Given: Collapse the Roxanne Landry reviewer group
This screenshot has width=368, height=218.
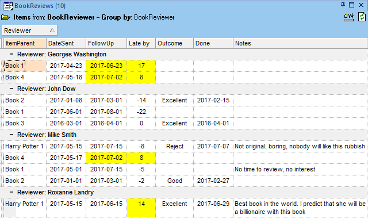Looking at the screenshot, I should [x=11, y=192].
